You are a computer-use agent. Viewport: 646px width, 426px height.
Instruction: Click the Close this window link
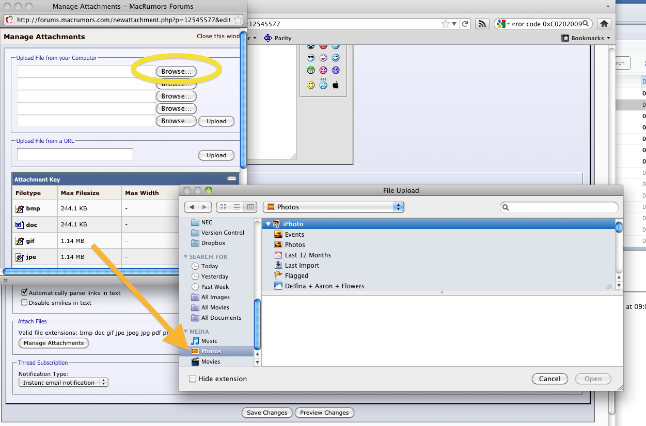218,36
